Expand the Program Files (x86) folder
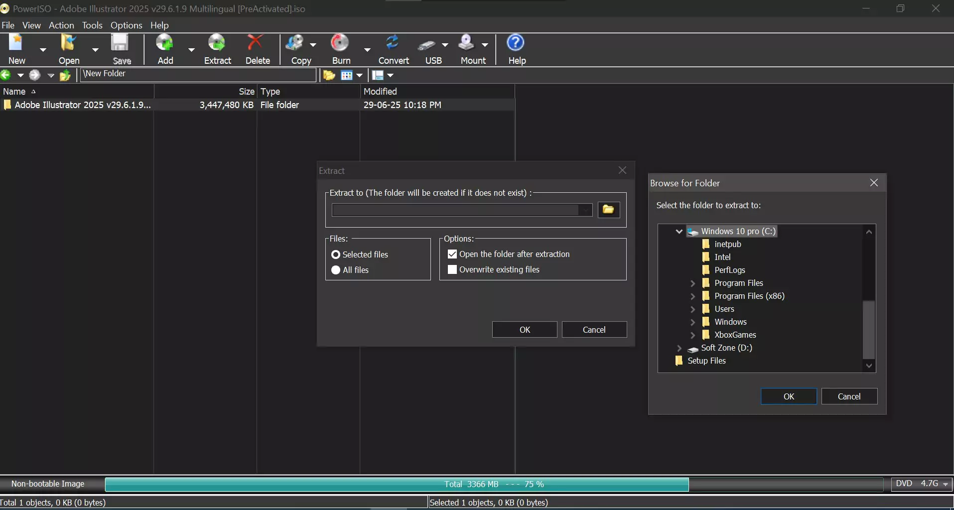 (692, 296)
